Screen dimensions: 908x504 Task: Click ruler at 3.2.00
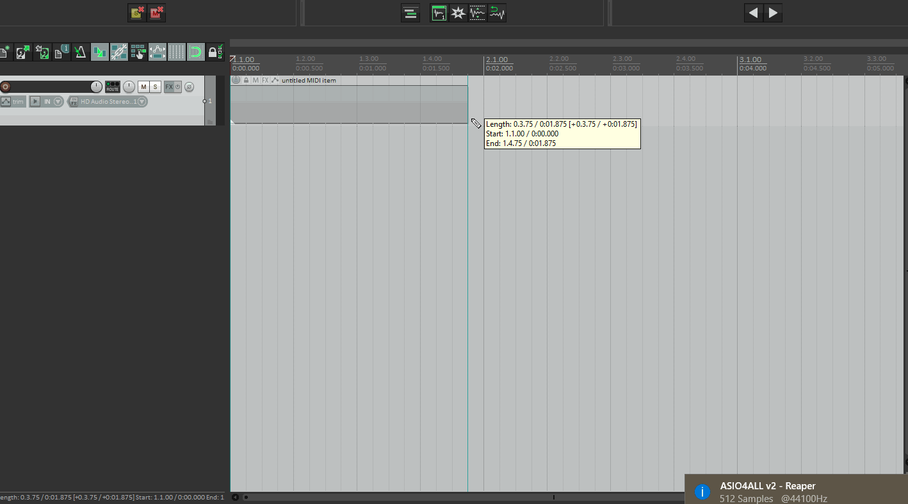tap(813, 60)
